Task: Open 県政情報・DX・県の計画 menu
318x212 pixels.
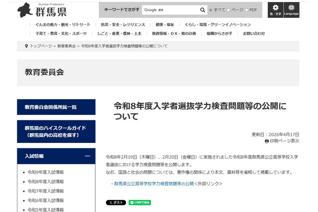Action: click(174, 33)
